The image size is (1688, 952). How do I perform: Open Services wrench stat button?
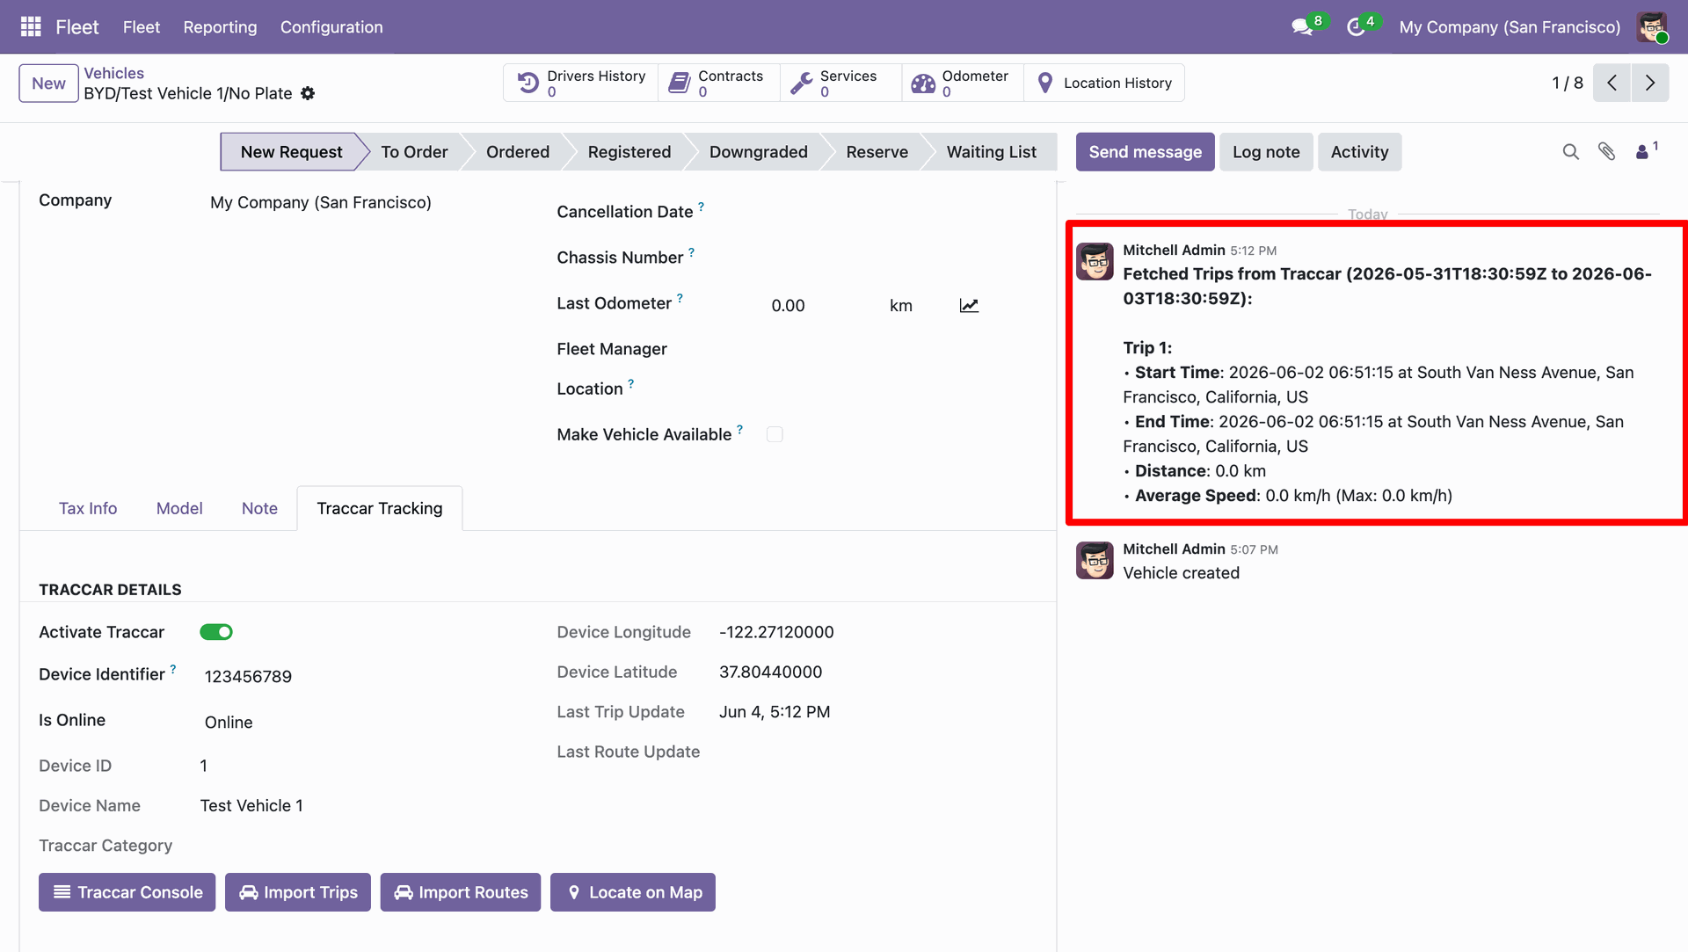[840, 83]
